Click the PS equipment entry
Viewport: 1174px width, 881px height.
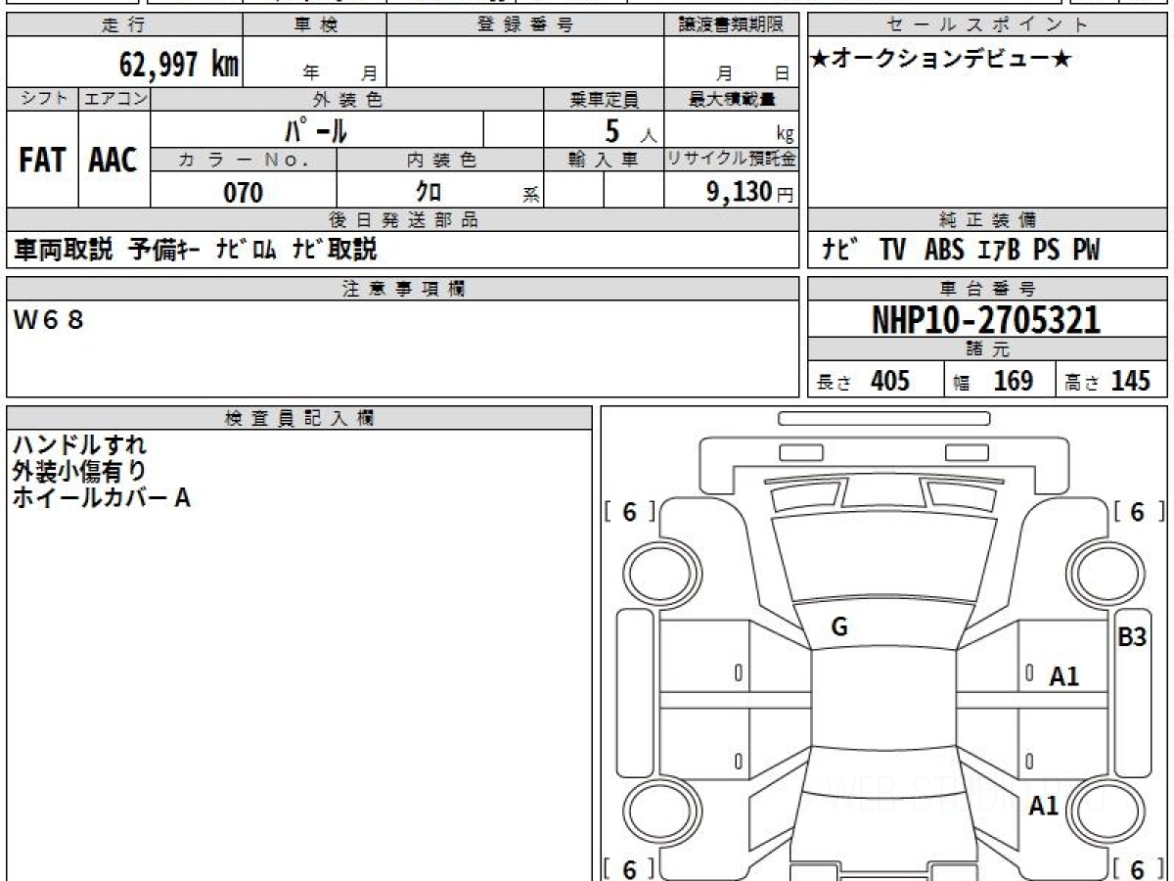[x=1046, y=251]
